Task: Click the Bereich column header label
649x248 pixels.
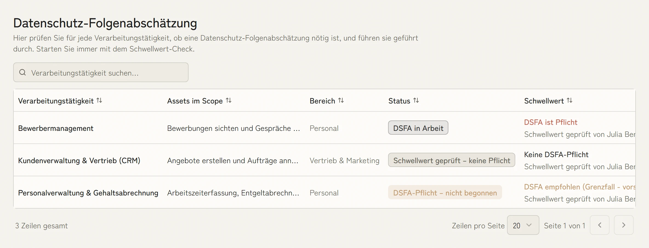Action: (322, 101)
